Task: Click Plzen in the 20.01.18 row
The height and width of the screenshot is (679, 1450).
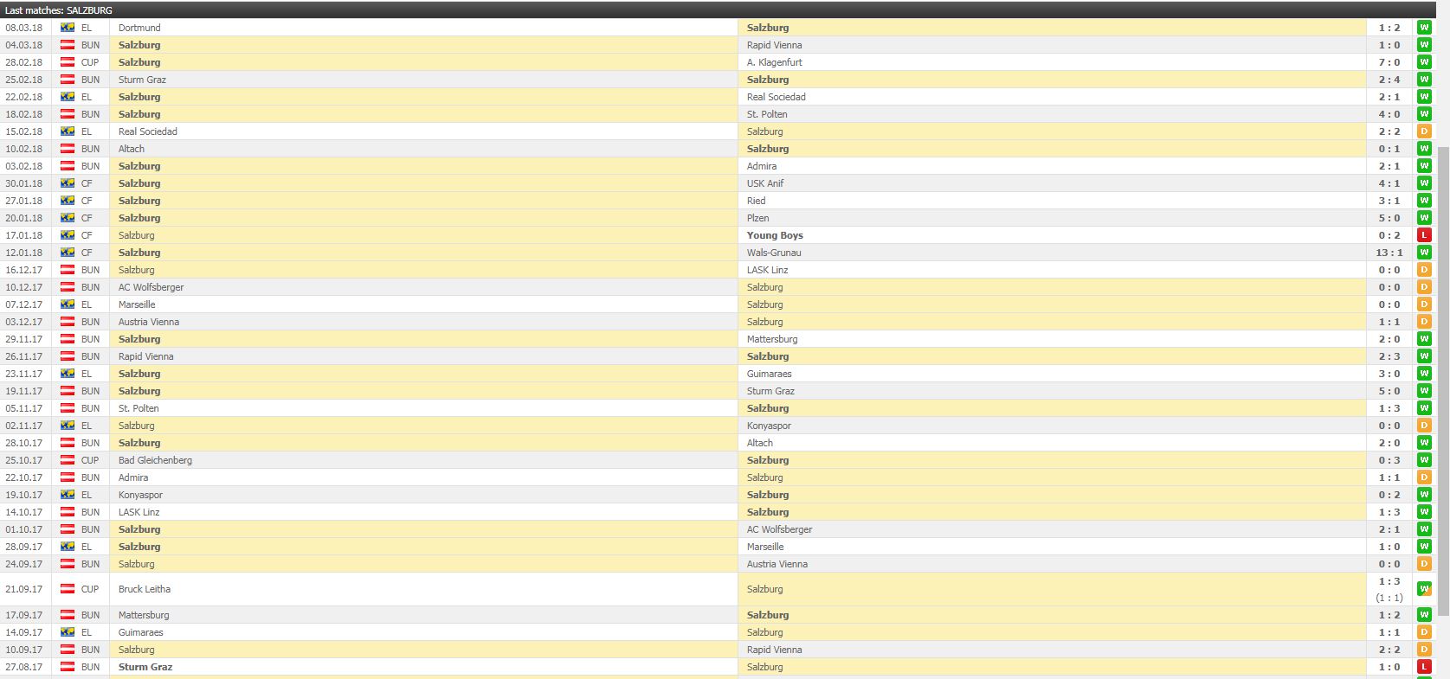Action: (757, 218)
